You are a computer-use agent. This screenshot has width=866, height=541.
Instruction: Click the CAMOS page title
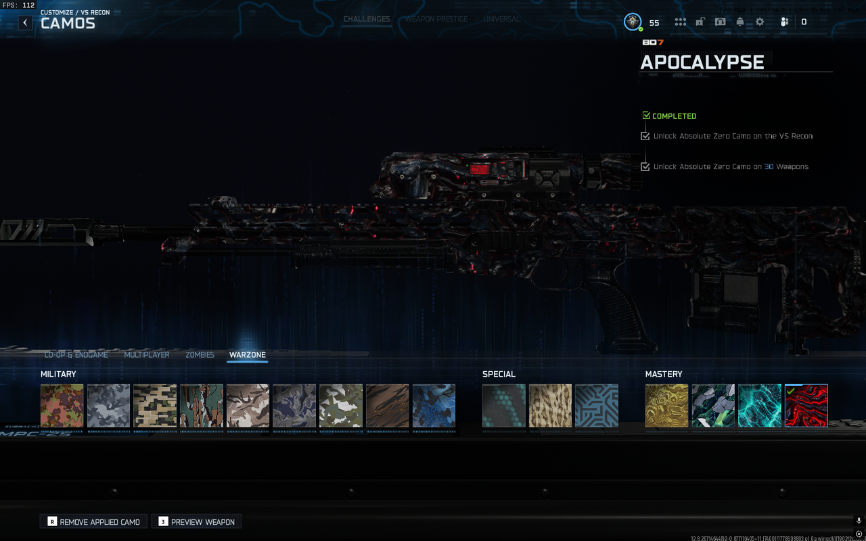(68, 24)
